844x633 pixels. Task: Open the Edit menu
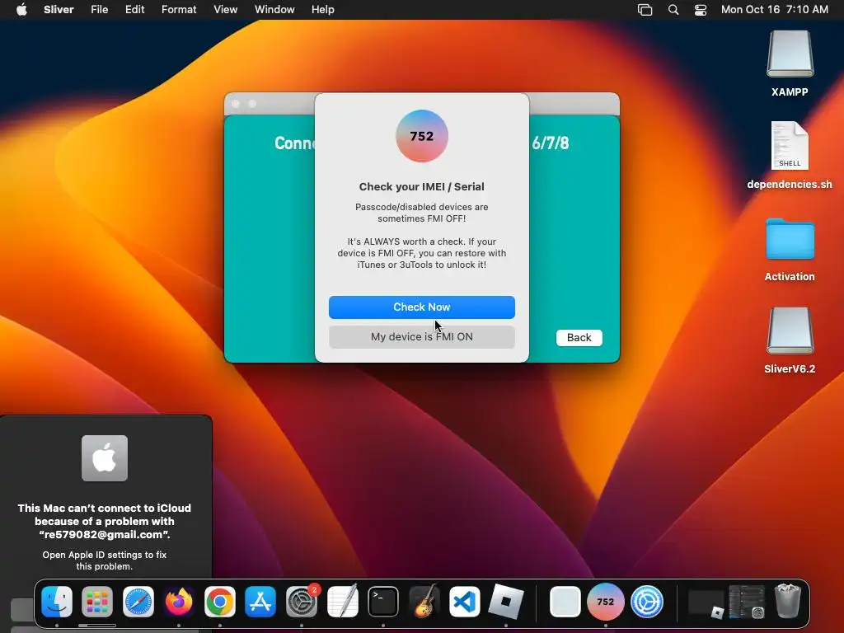coord(134,10)
